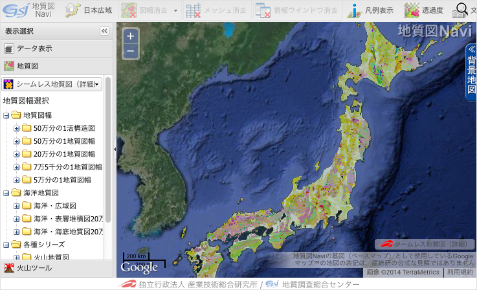Select 20万分の1地質図幅 tree label
477x290 pixels.
(64, 154)
